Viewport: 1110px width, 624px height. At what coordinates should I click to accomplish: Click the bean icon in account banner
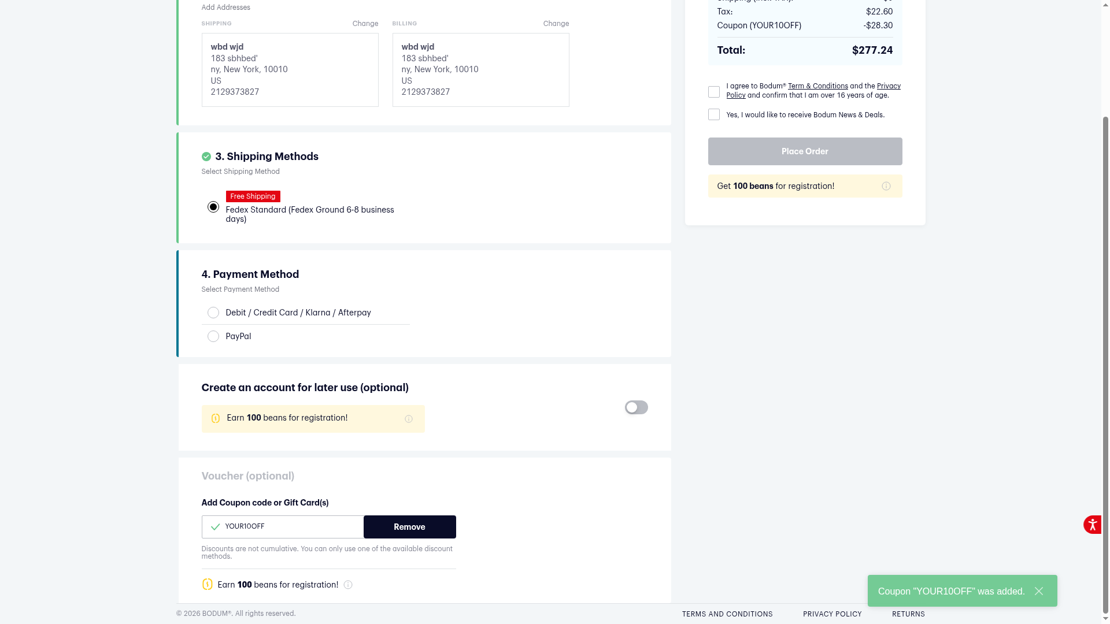[216, 418]
